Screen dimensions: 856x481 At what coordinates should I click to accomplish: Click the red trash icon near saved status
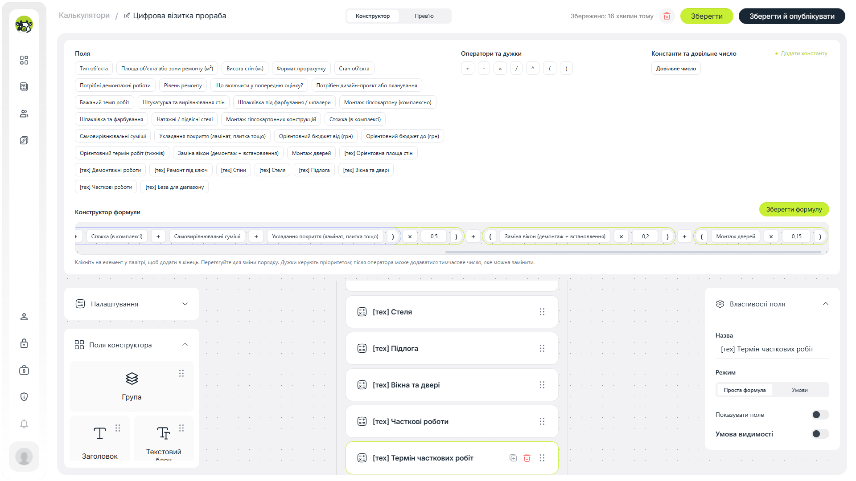[x=667, y=16]
